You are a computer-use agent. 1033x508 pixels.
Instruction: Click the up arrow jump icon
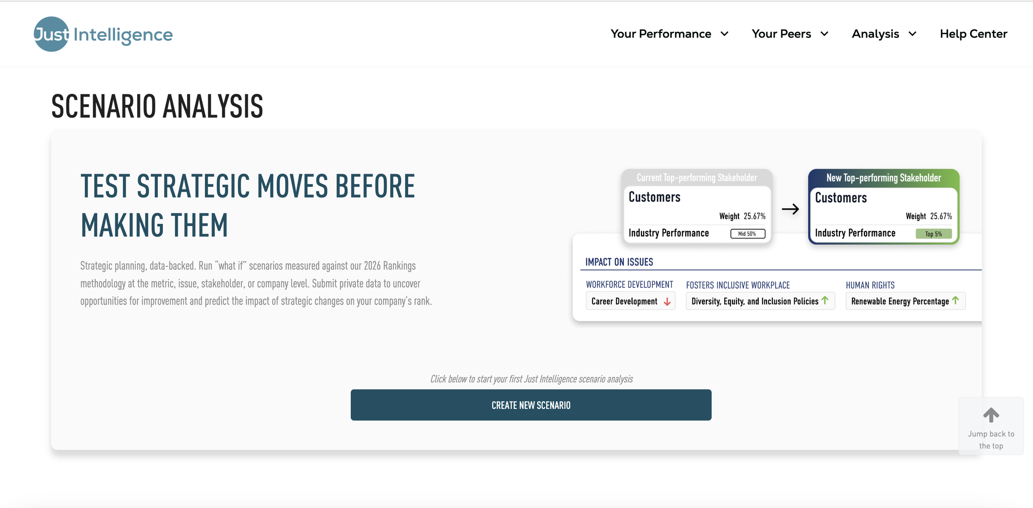(x=990, y=415)
